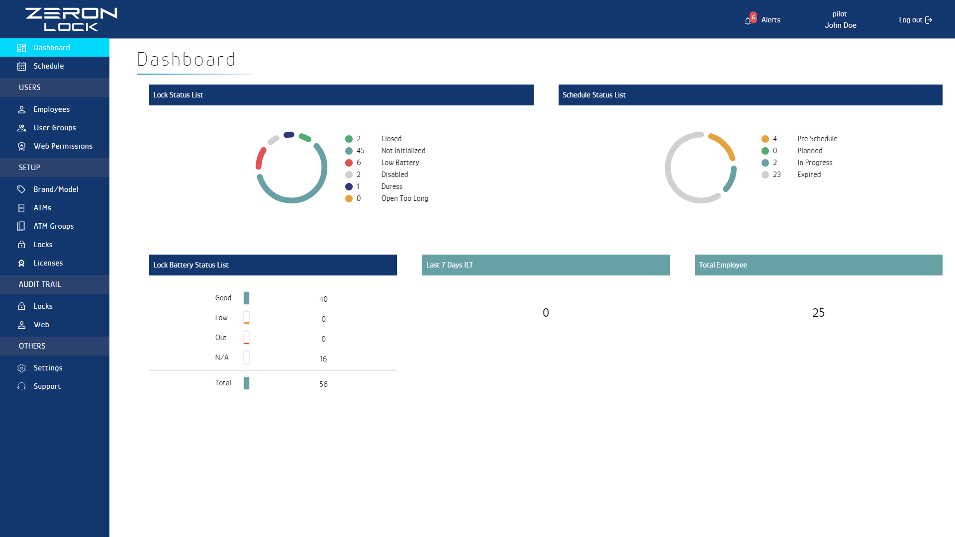This screenshot has height=537, width=955.
Task: Click the red Low Battery legend dot
Action: pos(349,163)
